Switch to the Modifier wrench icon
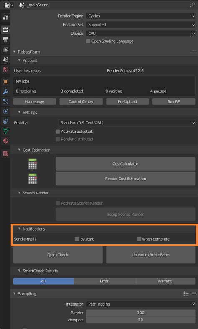The height and width of the screenshot is (329, 198). (x=5, y=92)
